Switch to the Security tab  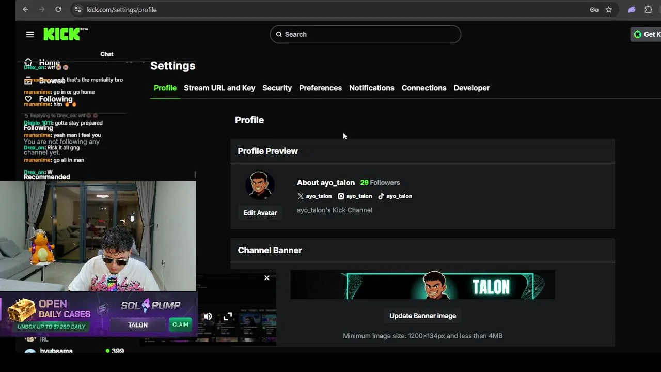(277, 88)
